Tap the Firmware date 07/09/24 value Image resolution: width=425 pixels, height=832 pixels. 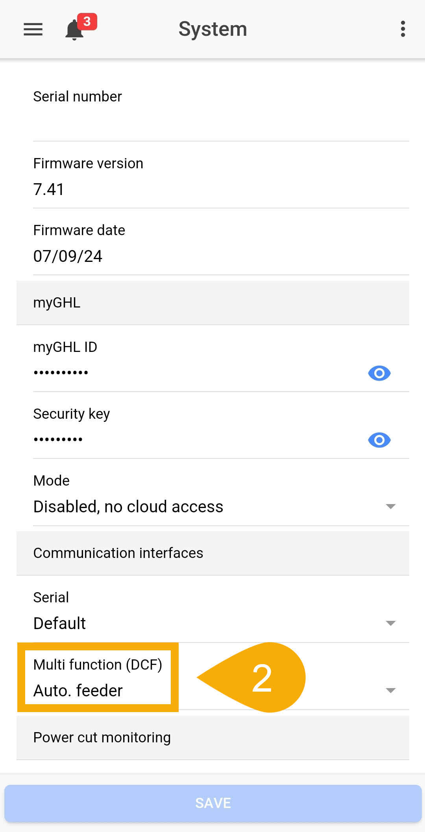(68, 256)
